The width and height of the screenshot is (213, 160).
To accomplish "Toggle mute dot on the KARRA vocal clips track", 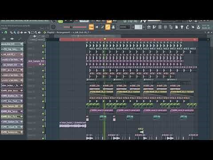I will [43, 114].
